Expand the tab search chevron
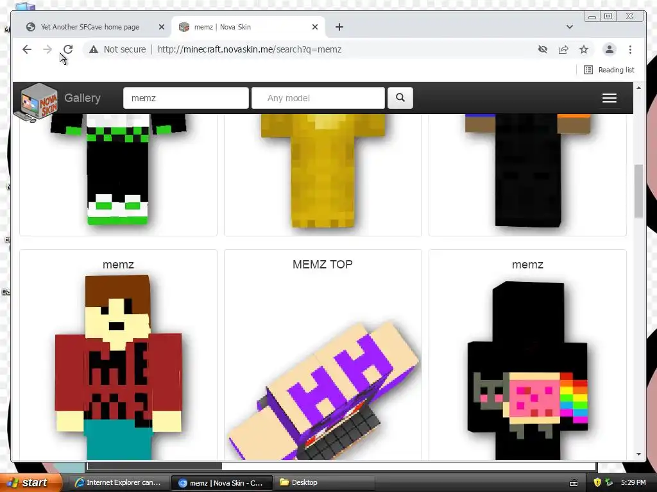This screenshot has height=492, width=657. (x=570, y=27)
